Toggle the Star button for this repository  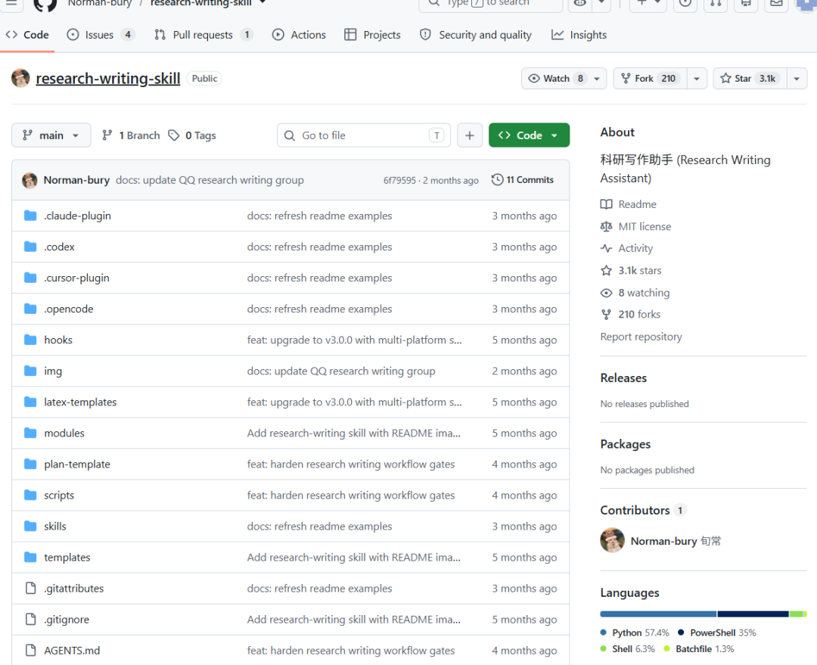pos(750,79)
